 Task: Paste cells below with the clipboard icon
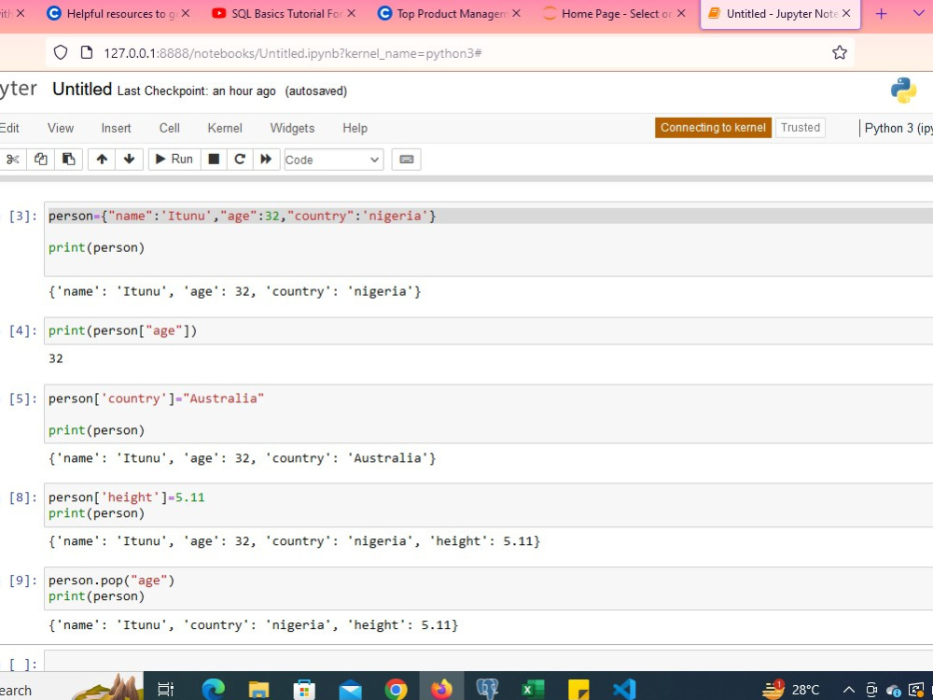coord(68,159)
